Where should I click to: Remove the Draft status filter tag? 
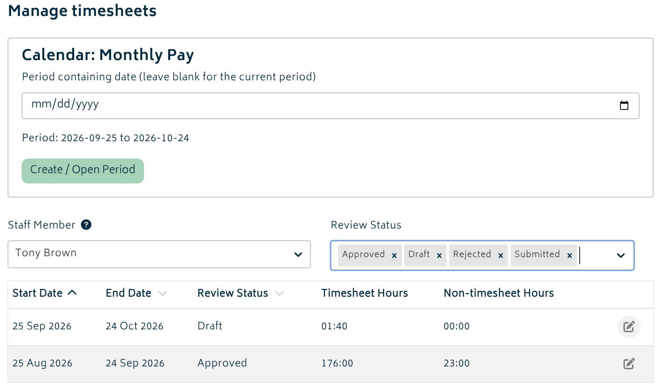point(439,255)
